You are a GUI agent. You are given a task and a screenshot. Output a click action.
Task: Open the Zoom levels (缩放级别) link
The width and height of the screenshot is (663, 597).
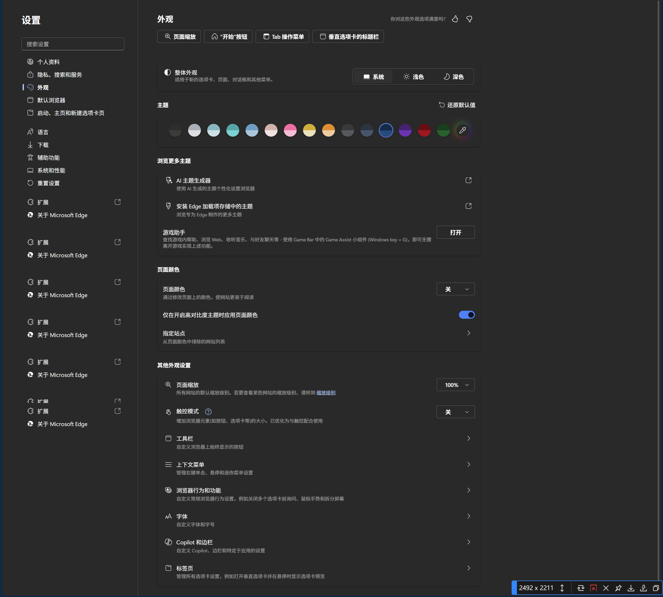pos(325,393)
